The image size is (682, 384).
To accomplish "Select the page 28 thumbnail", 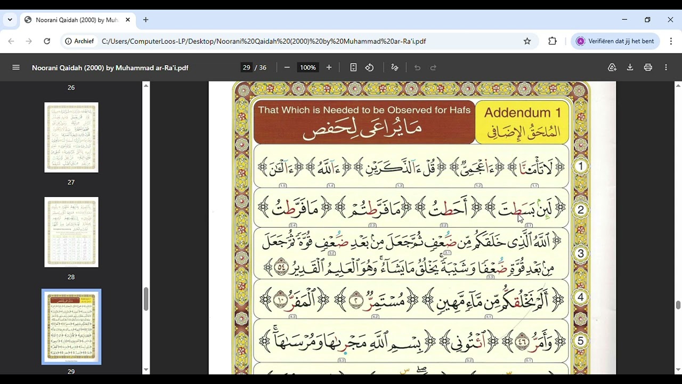I will pos(71,232).
